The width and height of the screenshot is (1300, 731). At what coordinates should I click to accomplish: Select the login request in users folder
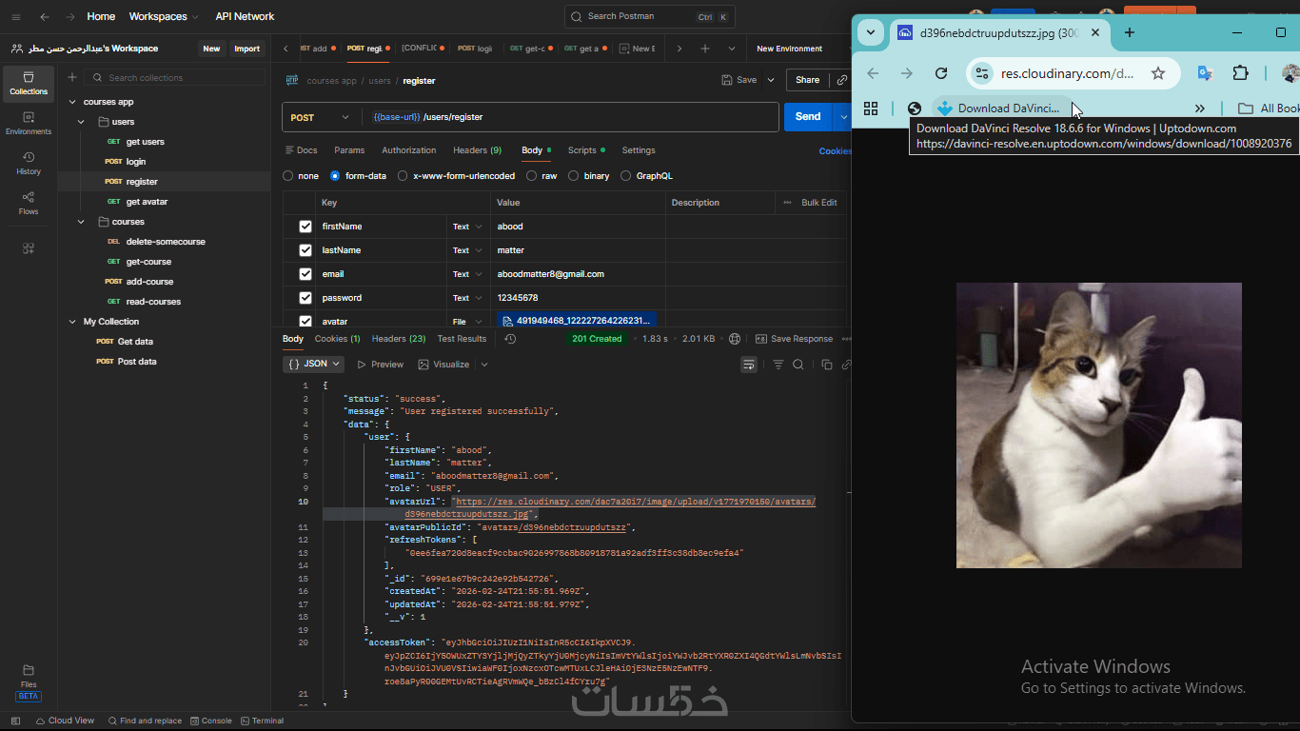(x=136, y=162)
